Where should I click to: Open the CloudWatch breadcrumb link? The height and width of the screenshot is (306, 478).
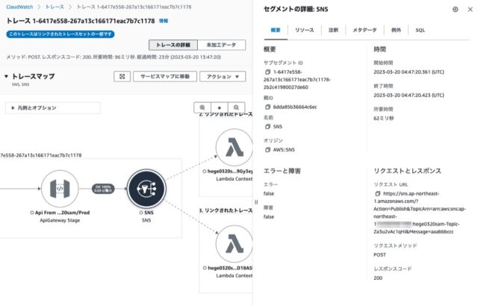(19, 7)
